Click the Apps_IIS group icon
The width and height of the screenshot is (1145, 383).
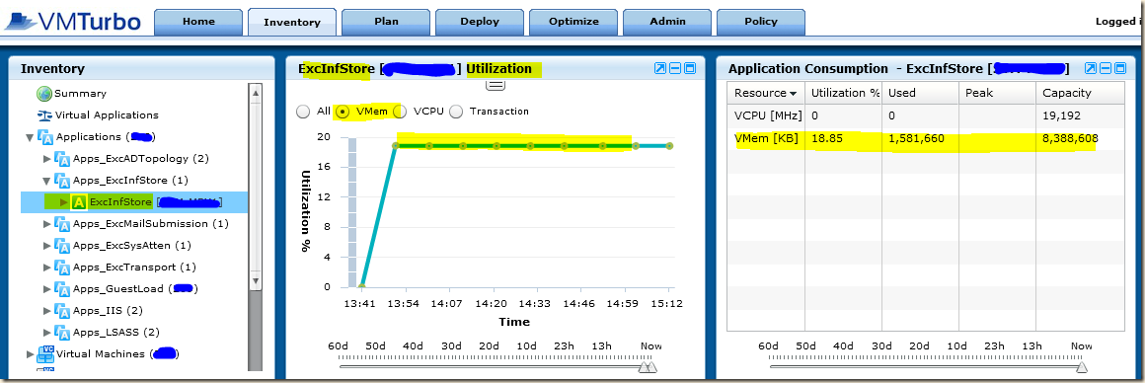click(63, 311)
